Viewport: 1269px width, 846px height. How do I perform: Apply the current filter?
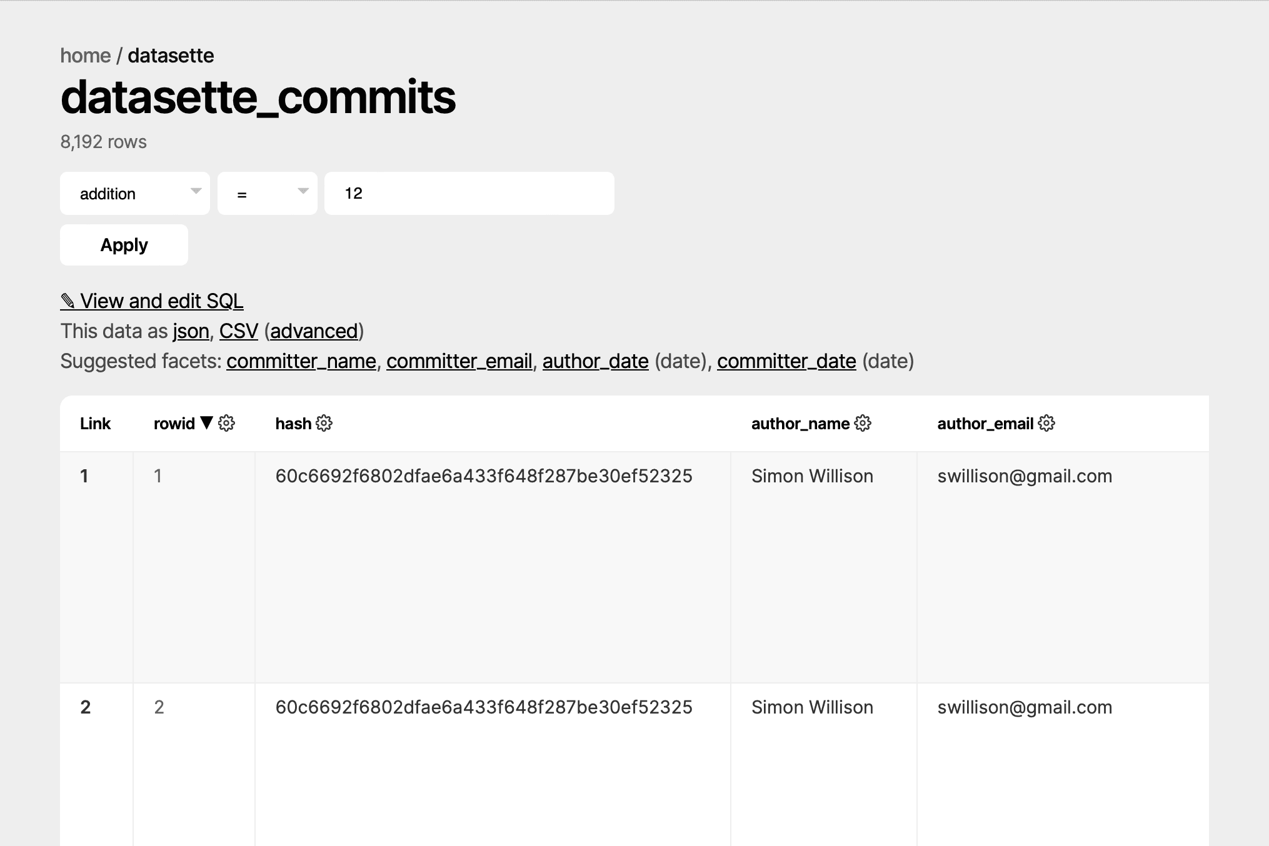point(123,244)
